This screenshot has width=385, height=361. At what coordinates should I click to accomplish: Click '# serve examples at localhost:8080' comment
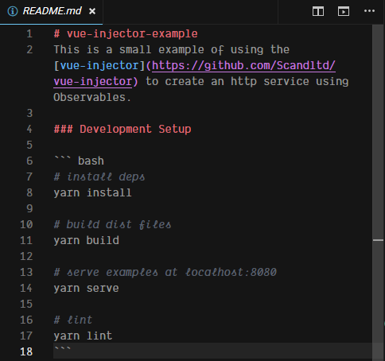(165, 272)
